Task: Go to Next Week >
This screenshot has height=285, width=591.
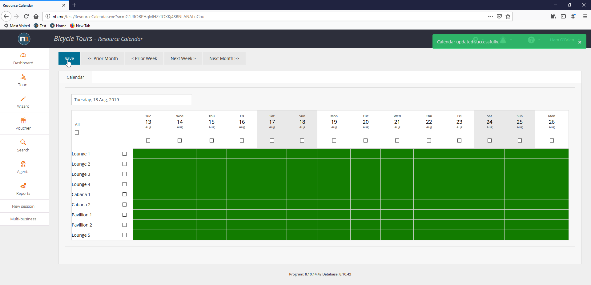Action: tap(183, 58)
